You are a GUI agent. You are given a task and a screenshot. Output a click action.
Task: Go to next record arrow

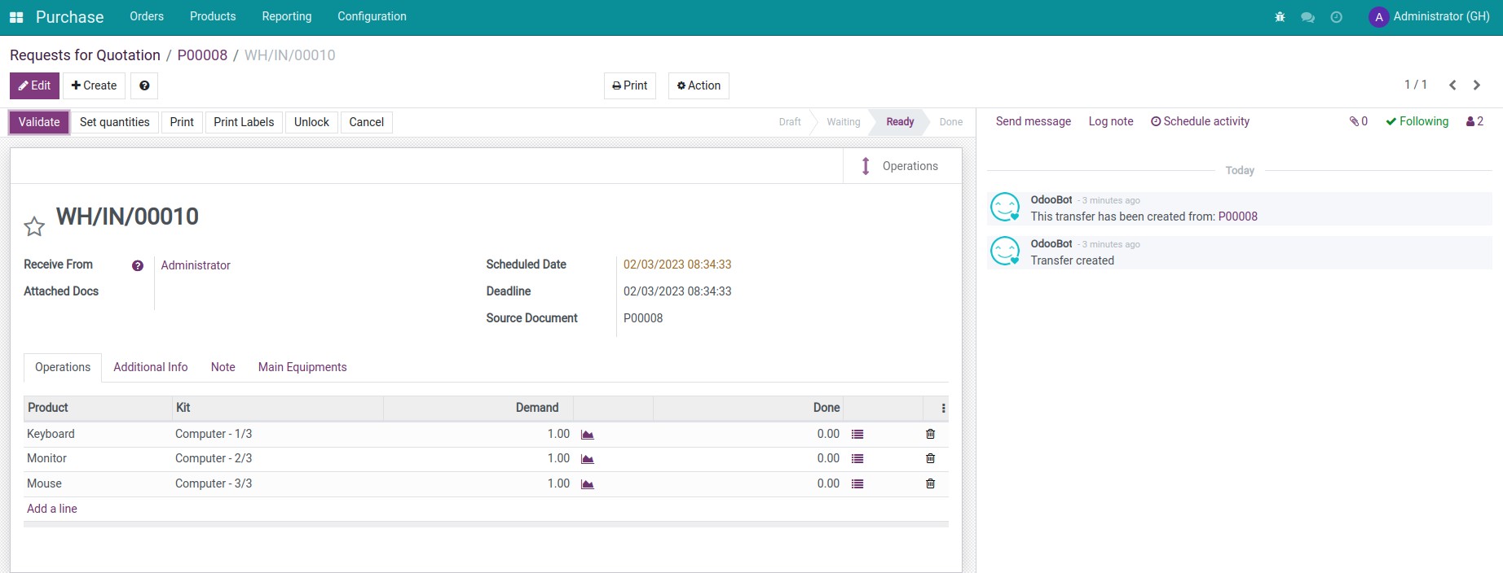(1476, 85)
